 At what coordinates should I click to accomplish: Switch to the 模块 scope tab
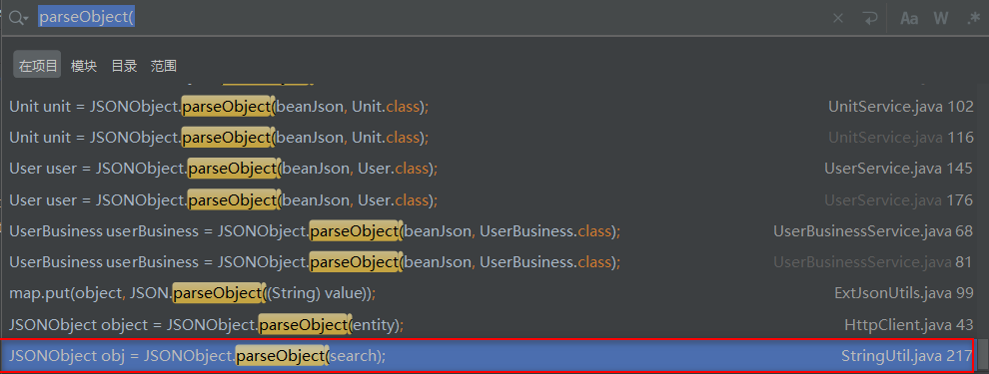pos(84,66)
